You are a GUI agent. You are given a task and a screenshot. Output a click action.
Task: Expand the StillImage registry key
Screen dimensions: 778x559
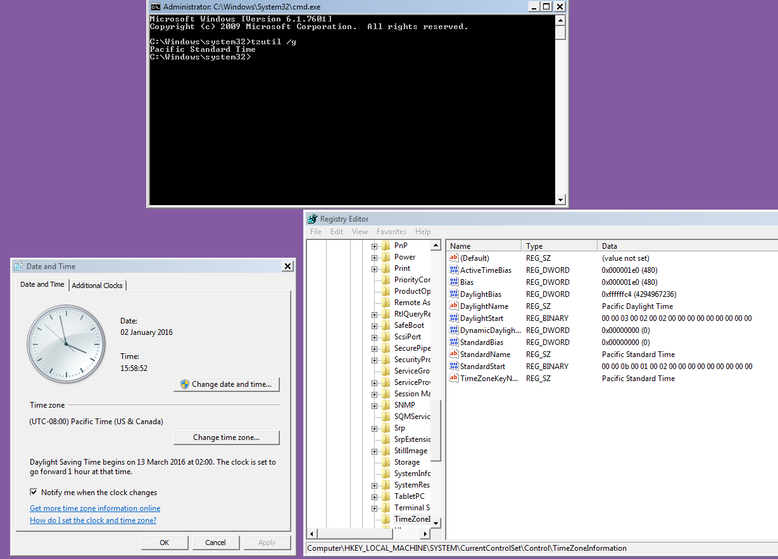(x=375, y=451)
